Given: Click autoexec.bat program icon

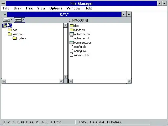Looking at the screenshot, I should click(x=72, y=34).
